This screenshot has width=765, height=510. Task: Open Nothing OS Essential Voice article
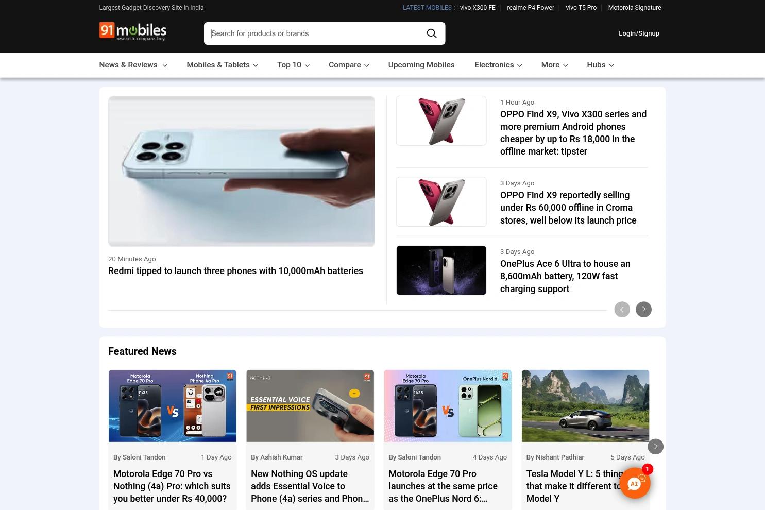point(310,486)
